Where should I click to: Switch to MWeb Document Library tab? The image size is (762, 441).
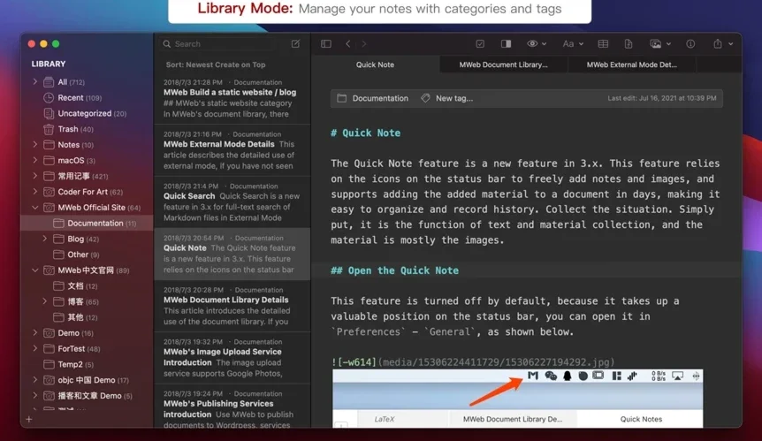click(504, 65)
